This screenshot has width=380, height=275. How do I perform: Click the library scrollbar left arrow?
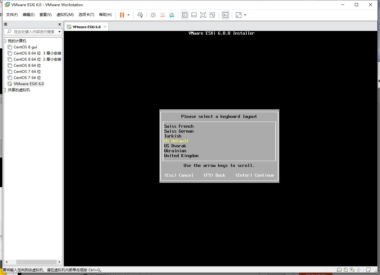6,262
